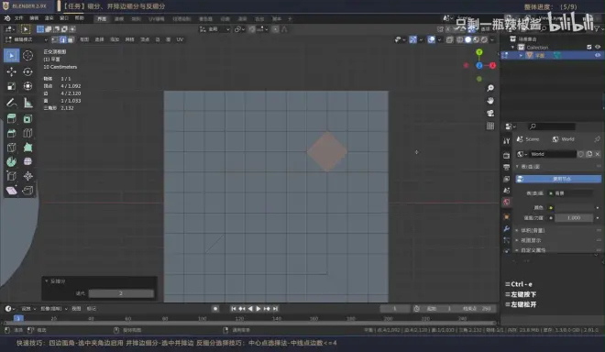Open the 渲染 menu
The image size is (605, 352).
pos(49,18)
